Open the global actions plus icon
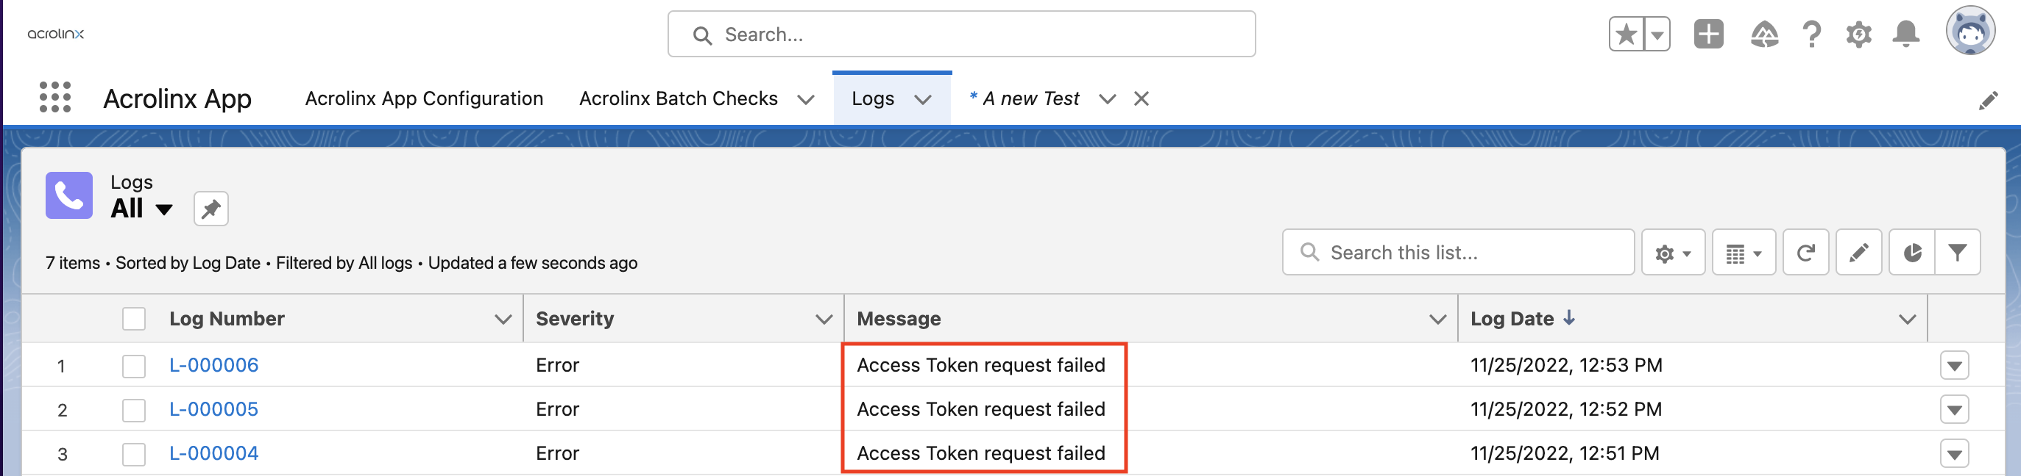The width and height of the screenshot is (2021, 476). tap(1708, 35)
